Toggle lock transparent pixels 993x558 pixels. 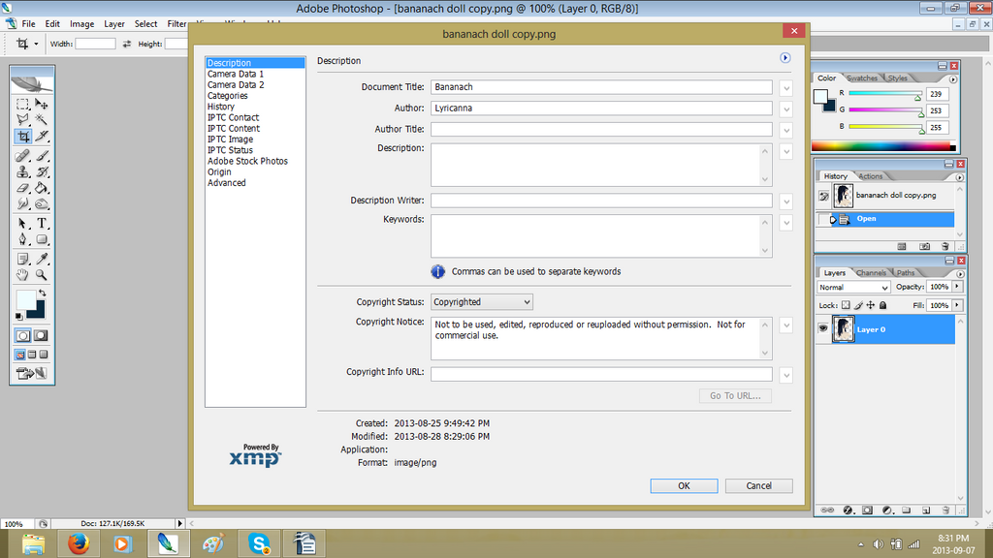[x=846, y=305]
